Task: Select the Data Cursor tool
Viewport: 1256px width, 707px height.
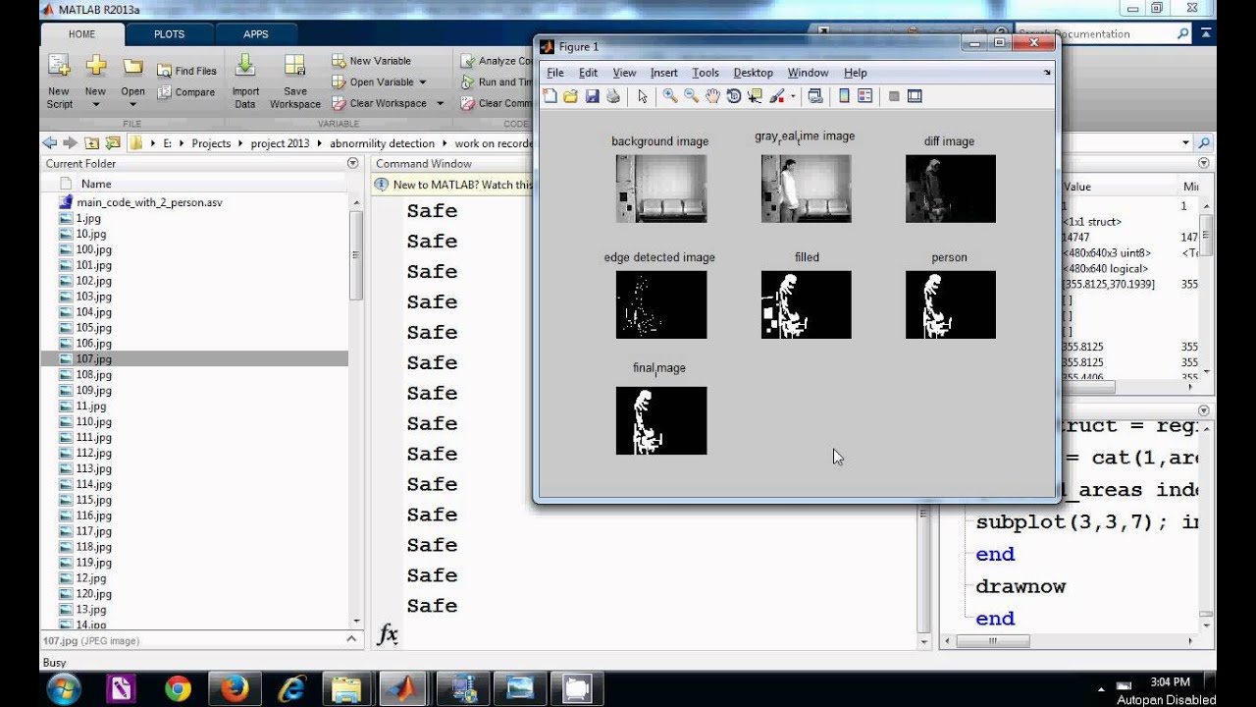Action: pos(755,96)
